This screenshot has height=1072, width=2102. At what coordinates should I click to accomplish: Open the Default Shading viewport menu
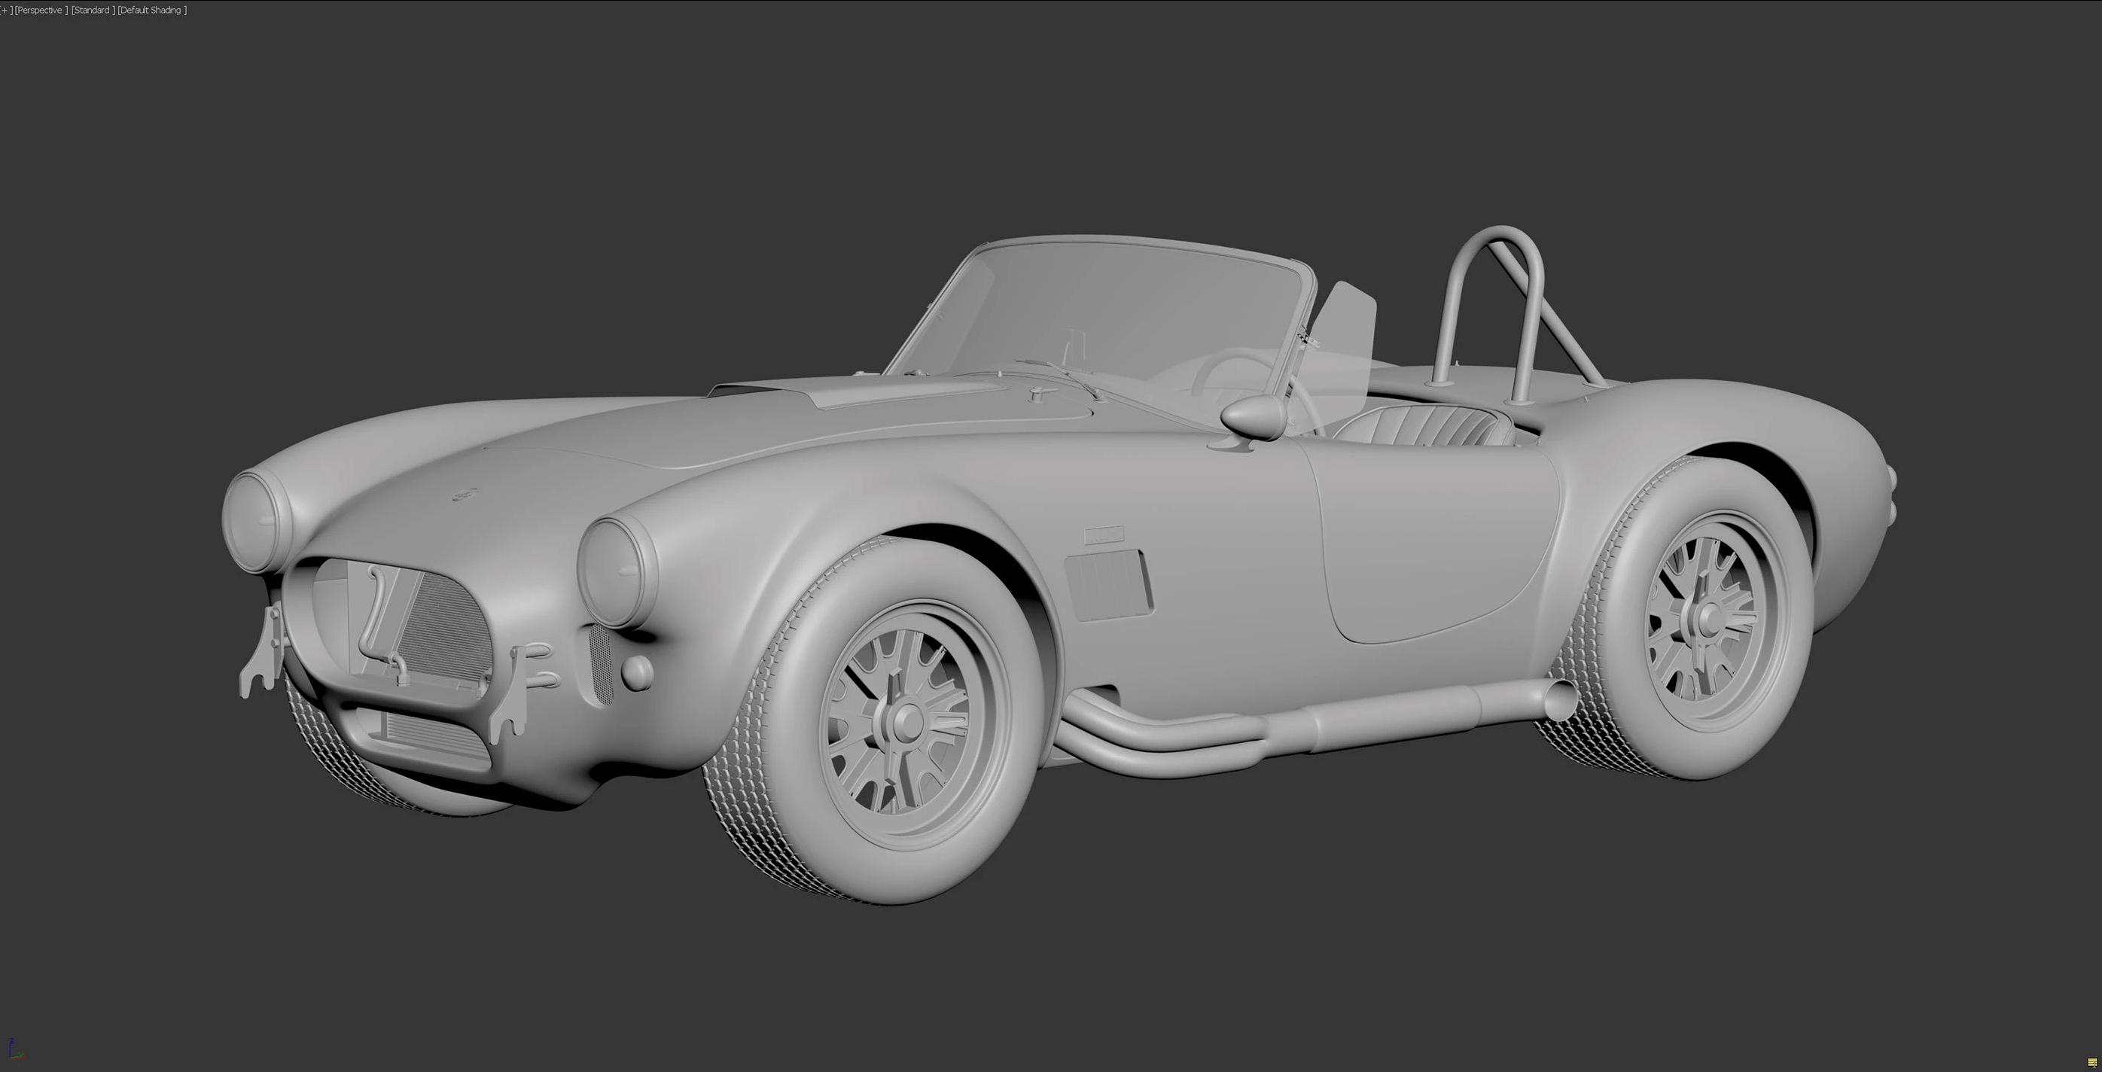pyautogui.click(x=152, y=11)
